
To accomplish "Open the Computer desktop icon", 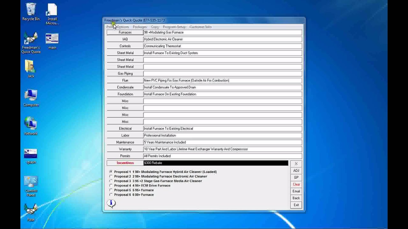I will click(31, 98).
